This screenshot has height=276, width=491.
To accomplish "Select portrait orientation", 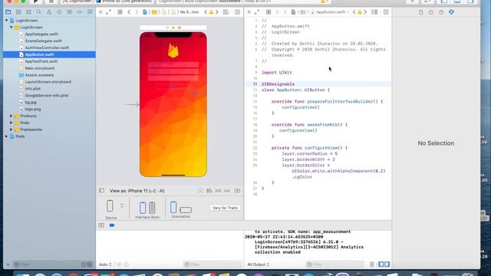I will 173,207.
